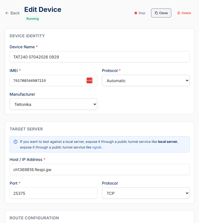Open the Automatic protocol dropdown
Screen dimensions: 199x223
tap(146, 80)
